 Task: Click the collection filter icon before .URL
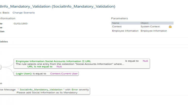pyautogui.click(x=83, y=61)
